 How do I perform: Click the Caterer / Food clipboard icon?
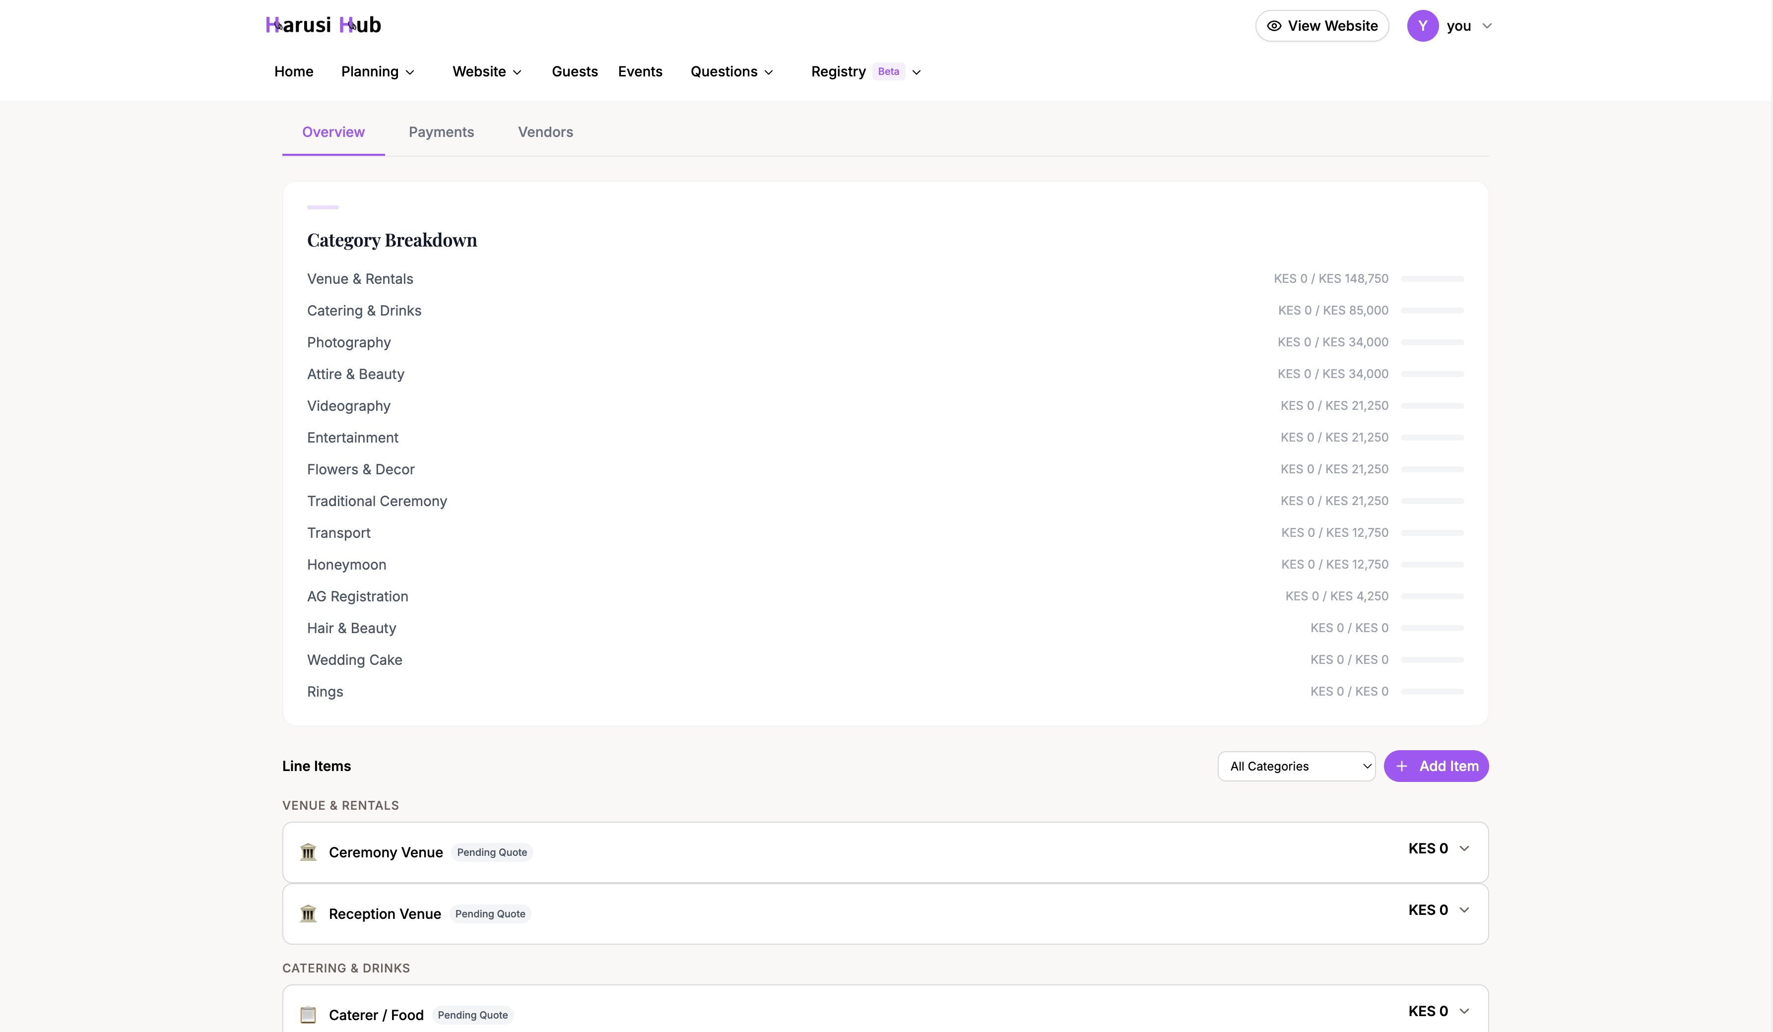(x=308, y=1015)
